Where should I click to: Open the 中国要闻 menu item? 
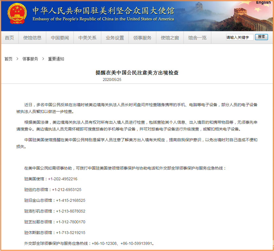coord(60,38)
